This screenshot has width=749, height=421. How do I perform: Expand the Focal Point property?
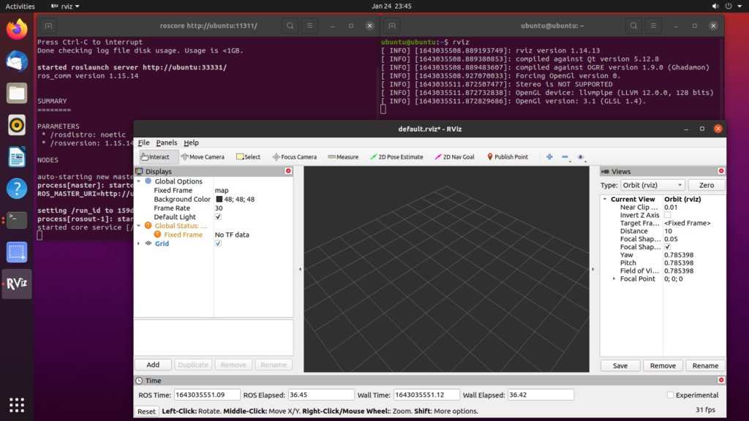point(614,279)
